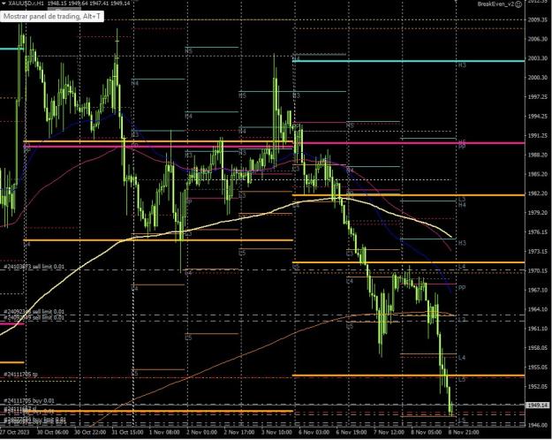The image size is (552, 440).
Task: Click the 2003.30 price scale label
Action: click(538, 58)
